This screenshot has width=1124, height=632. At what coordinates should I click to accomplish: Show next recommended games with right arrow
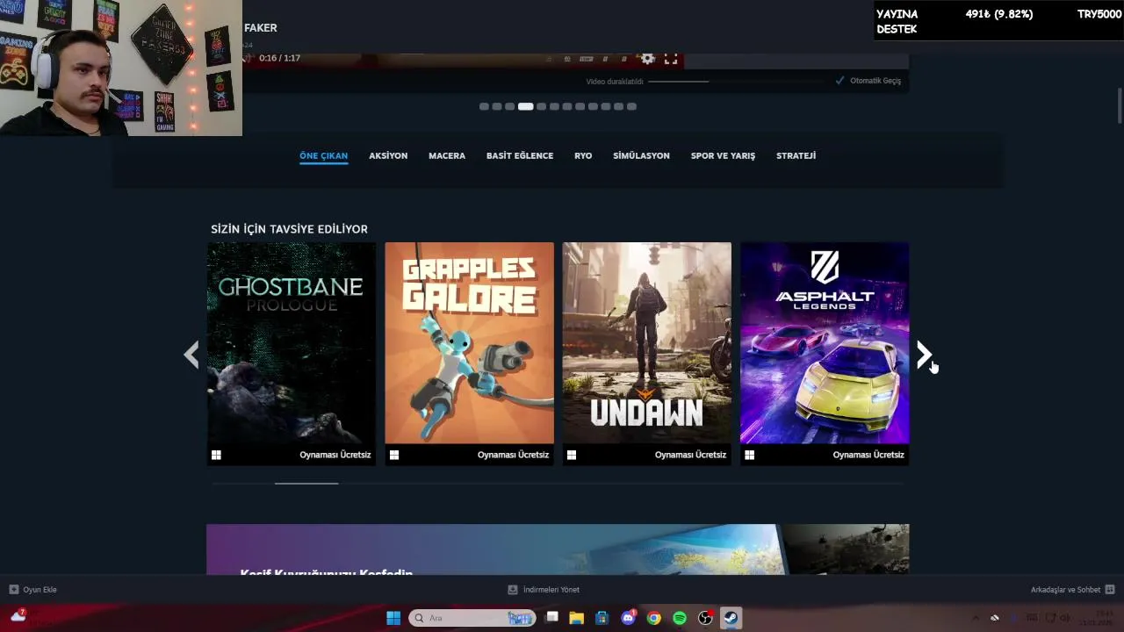924,355
